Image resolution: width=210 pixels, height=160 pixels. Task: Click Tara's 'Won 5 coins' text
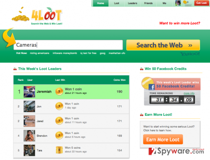tap(73, 148)
